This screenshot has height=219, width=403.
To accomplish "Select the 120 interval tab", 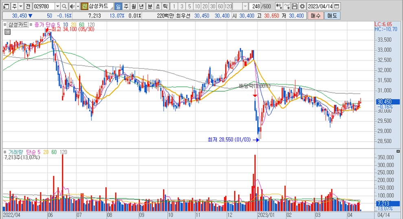I will point(228,7).
